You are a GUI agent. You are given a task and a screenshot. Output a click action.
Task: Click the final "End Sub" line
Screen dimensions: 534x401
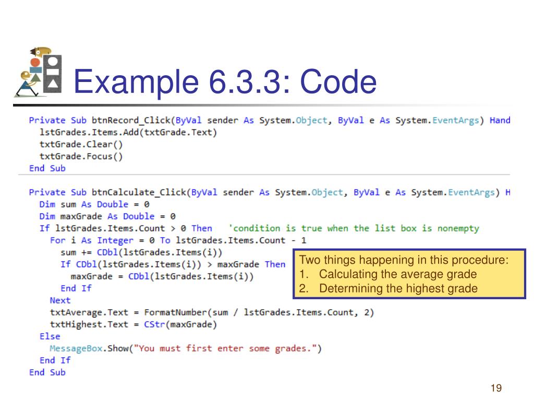pyautogui.click(x=47, y=372)
